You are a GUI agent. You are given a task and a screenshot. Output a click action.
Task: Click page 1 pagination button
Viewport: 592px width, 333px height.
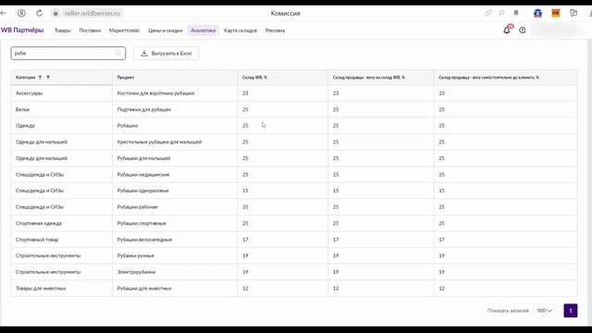pyautogui.click(x=571, y=311)
